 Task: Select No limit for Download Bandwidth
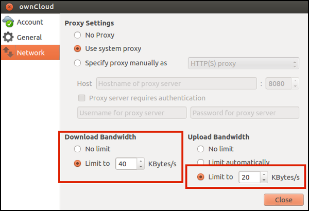[78, 149]
